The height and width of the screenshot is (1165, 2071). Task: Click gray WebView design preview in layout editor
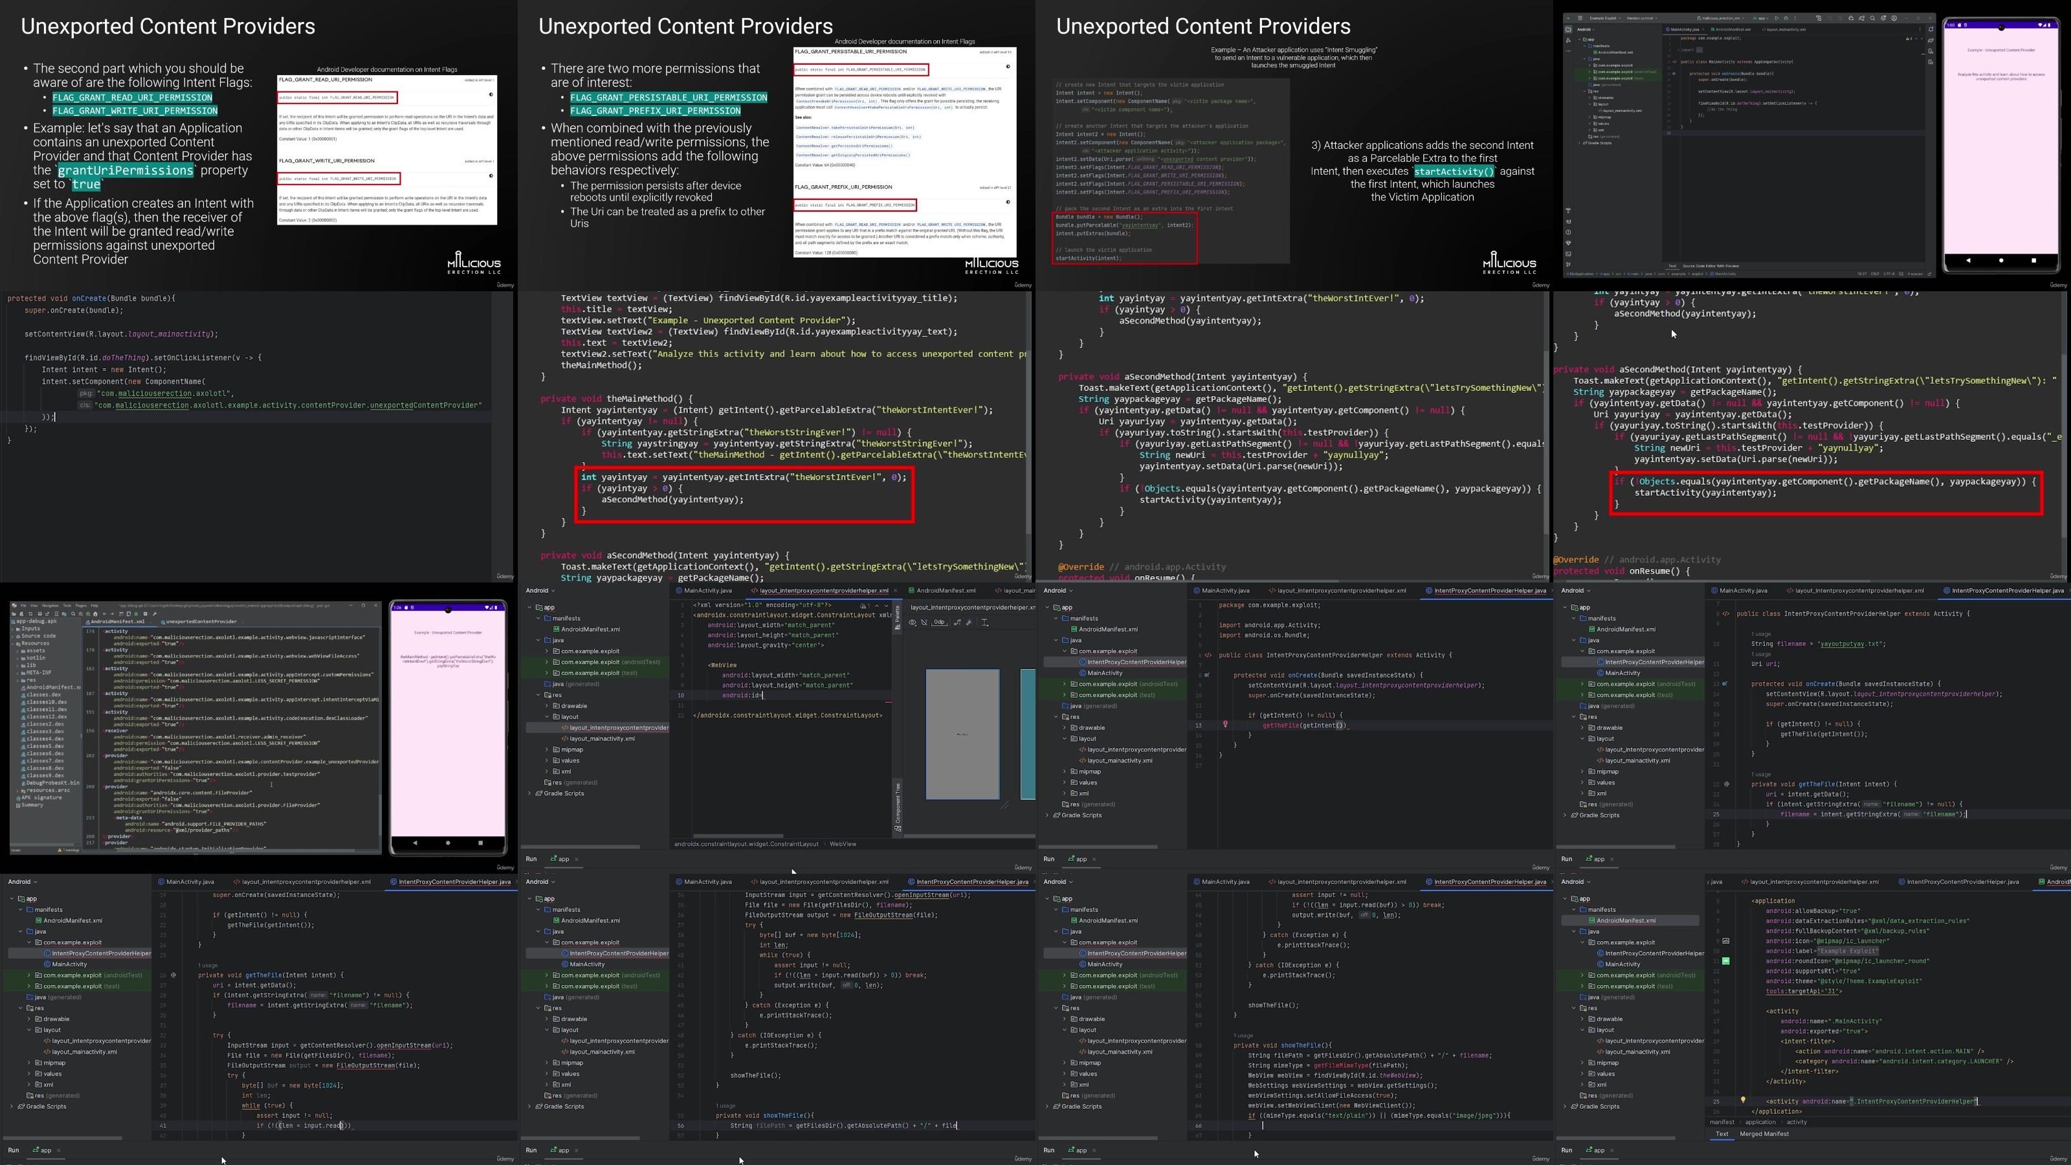click(962, 734)
